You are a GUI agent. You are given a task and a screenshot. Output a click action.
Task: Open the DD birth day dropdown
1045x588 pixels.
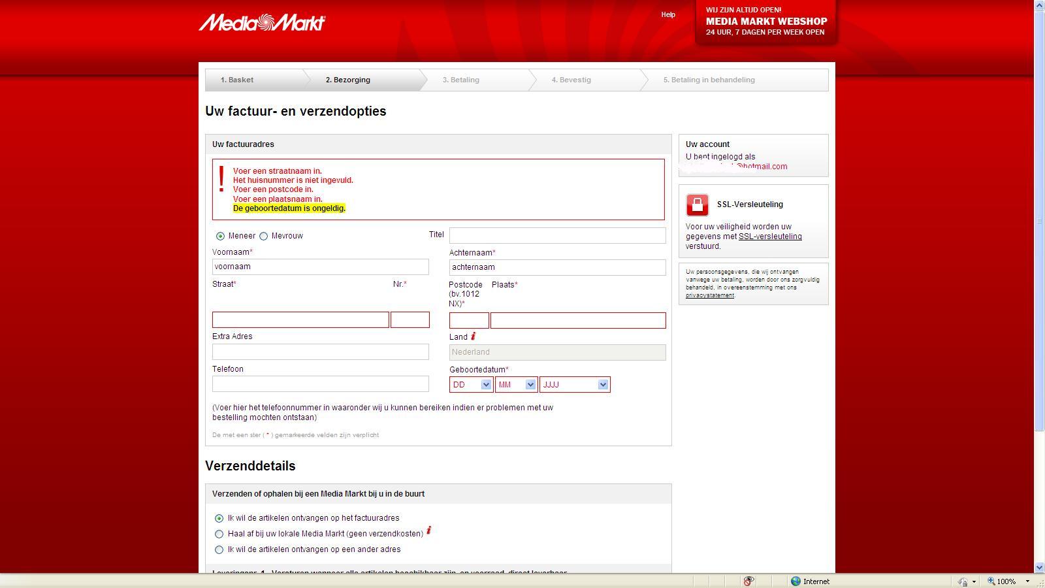471,385
